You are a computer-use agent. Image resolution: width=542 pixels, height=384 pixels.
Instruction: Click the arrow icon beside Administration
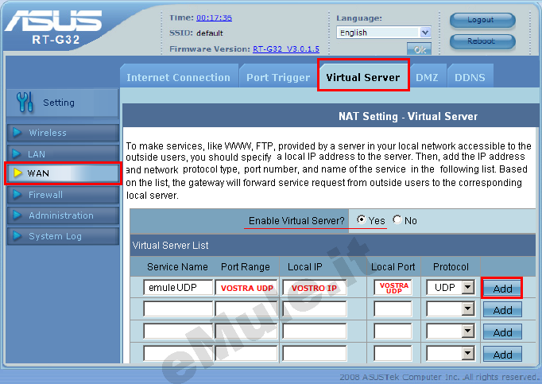17,215
